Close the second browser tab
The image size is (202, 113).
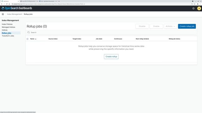(37, 1)
